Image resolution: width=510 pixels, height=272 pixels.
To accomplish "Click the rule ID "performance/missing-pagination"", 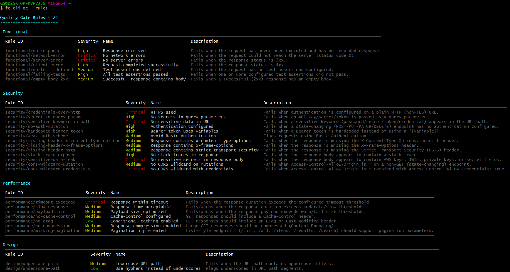I will 43,231.
